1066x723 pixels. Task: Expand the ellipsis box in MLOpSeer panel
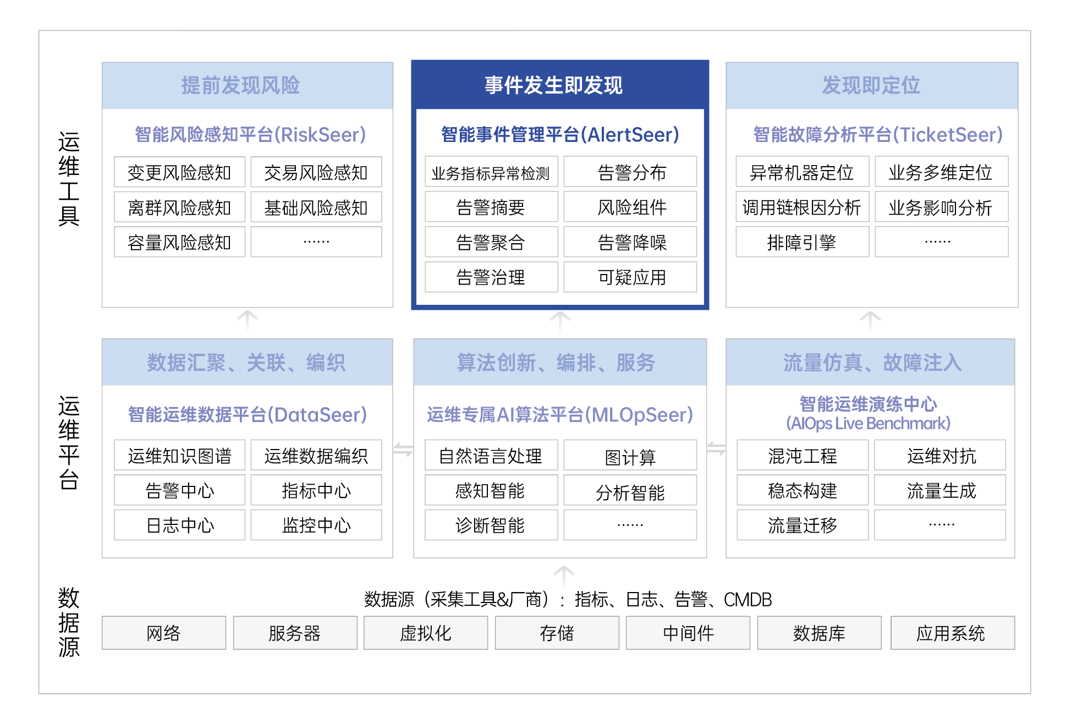pos(630,525)
